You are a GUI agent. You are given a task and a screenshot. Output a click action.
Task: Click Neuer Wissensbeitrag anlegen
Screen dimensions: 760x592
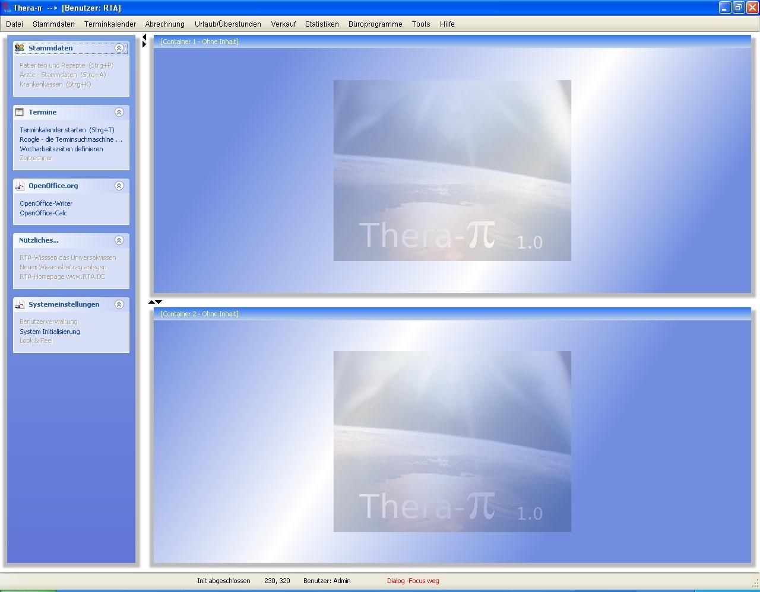tap(63, 267)
